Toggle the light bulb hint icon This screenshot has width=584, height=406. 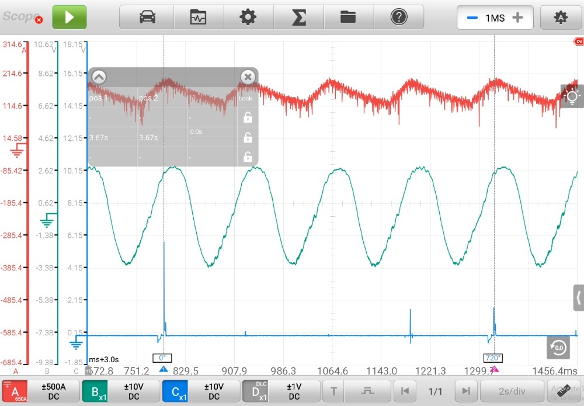pyautogui.click(x=572, y=96)
